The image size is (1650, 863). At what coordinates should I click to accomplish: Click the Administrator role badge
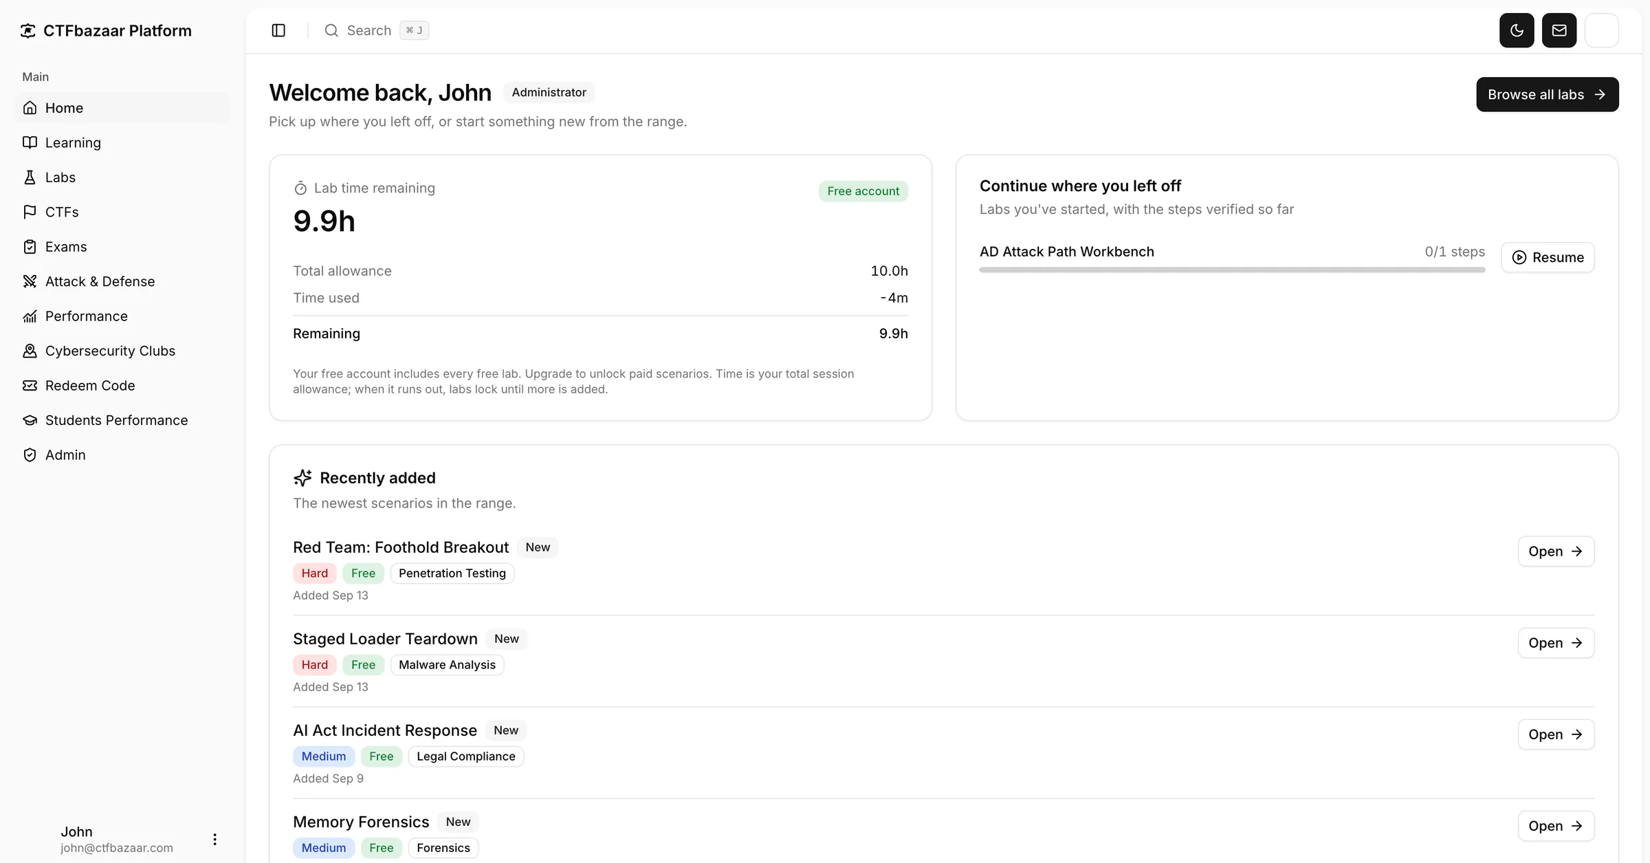click(x=549, y=92)
